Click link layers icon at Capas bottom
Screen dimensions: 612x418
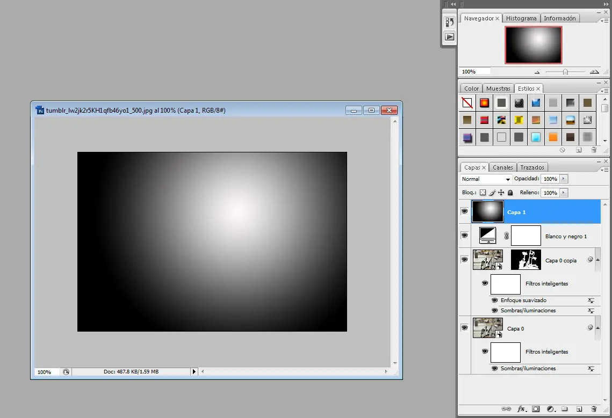506,409
